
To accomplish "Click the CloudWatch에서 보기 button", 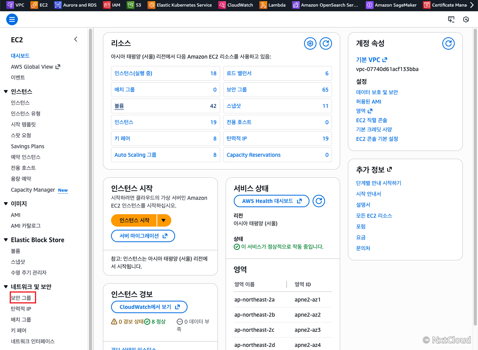I will pyautogui.click(x=149, y=307).
